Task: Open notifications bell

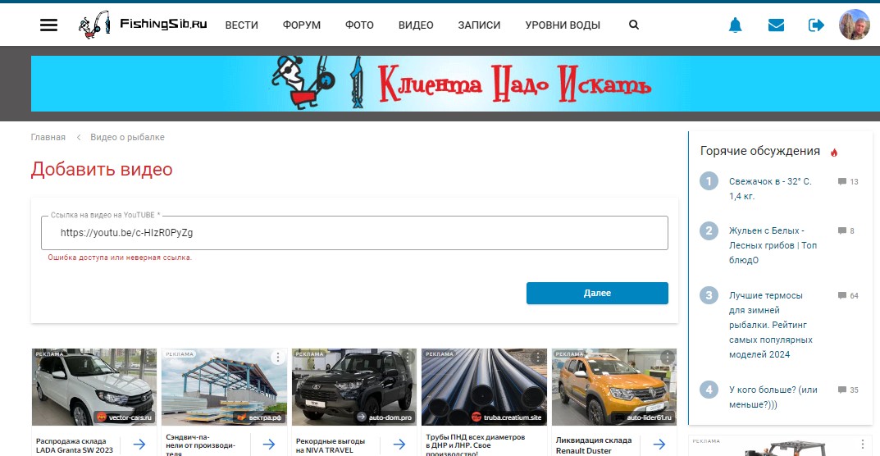Action: click(x=735, y=25)
